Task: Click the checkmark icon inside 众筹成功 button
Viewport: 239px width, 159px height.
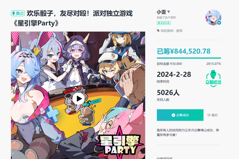Action: tap(173, 115)
